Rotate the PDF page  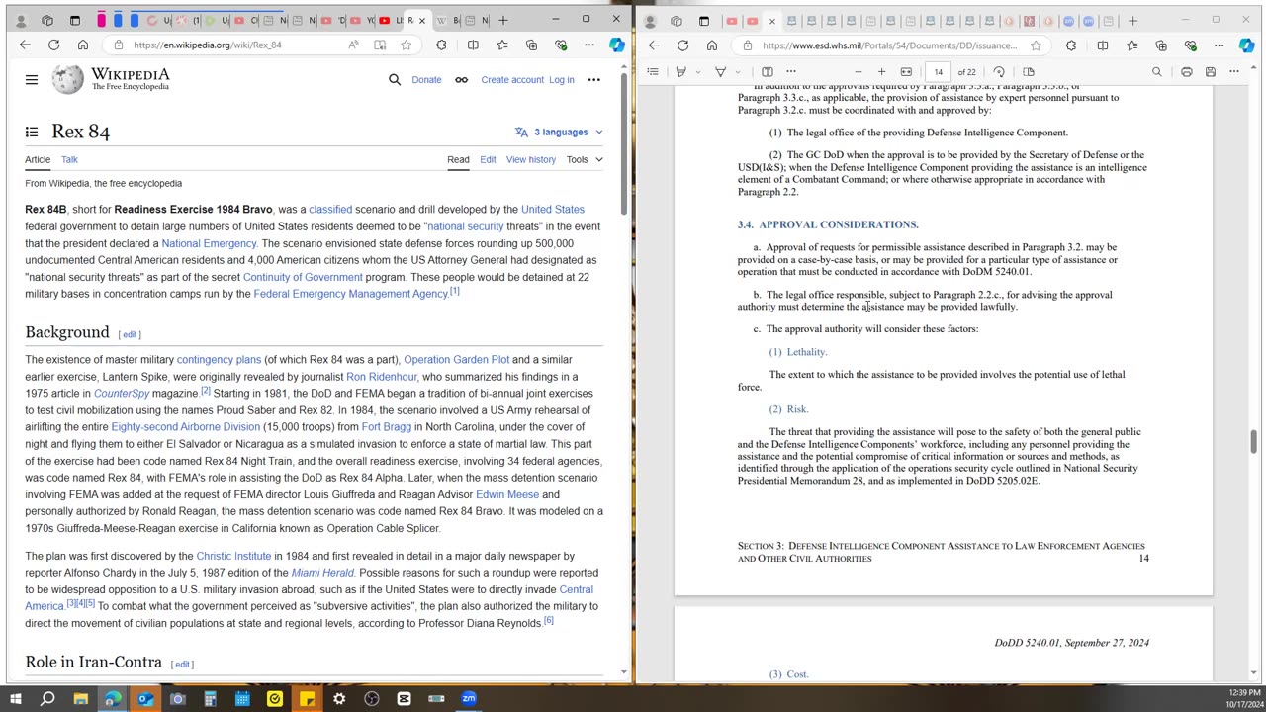999,71
